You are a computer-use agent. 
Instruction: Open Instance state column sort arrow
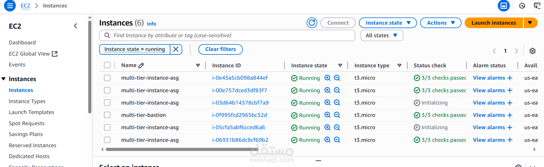[340, 66]
